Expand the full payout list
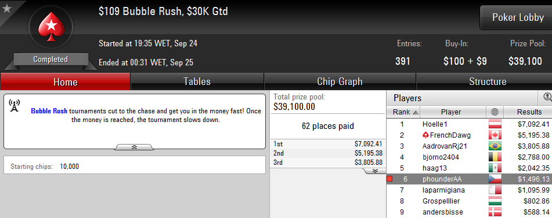 (x=374, y=171)
